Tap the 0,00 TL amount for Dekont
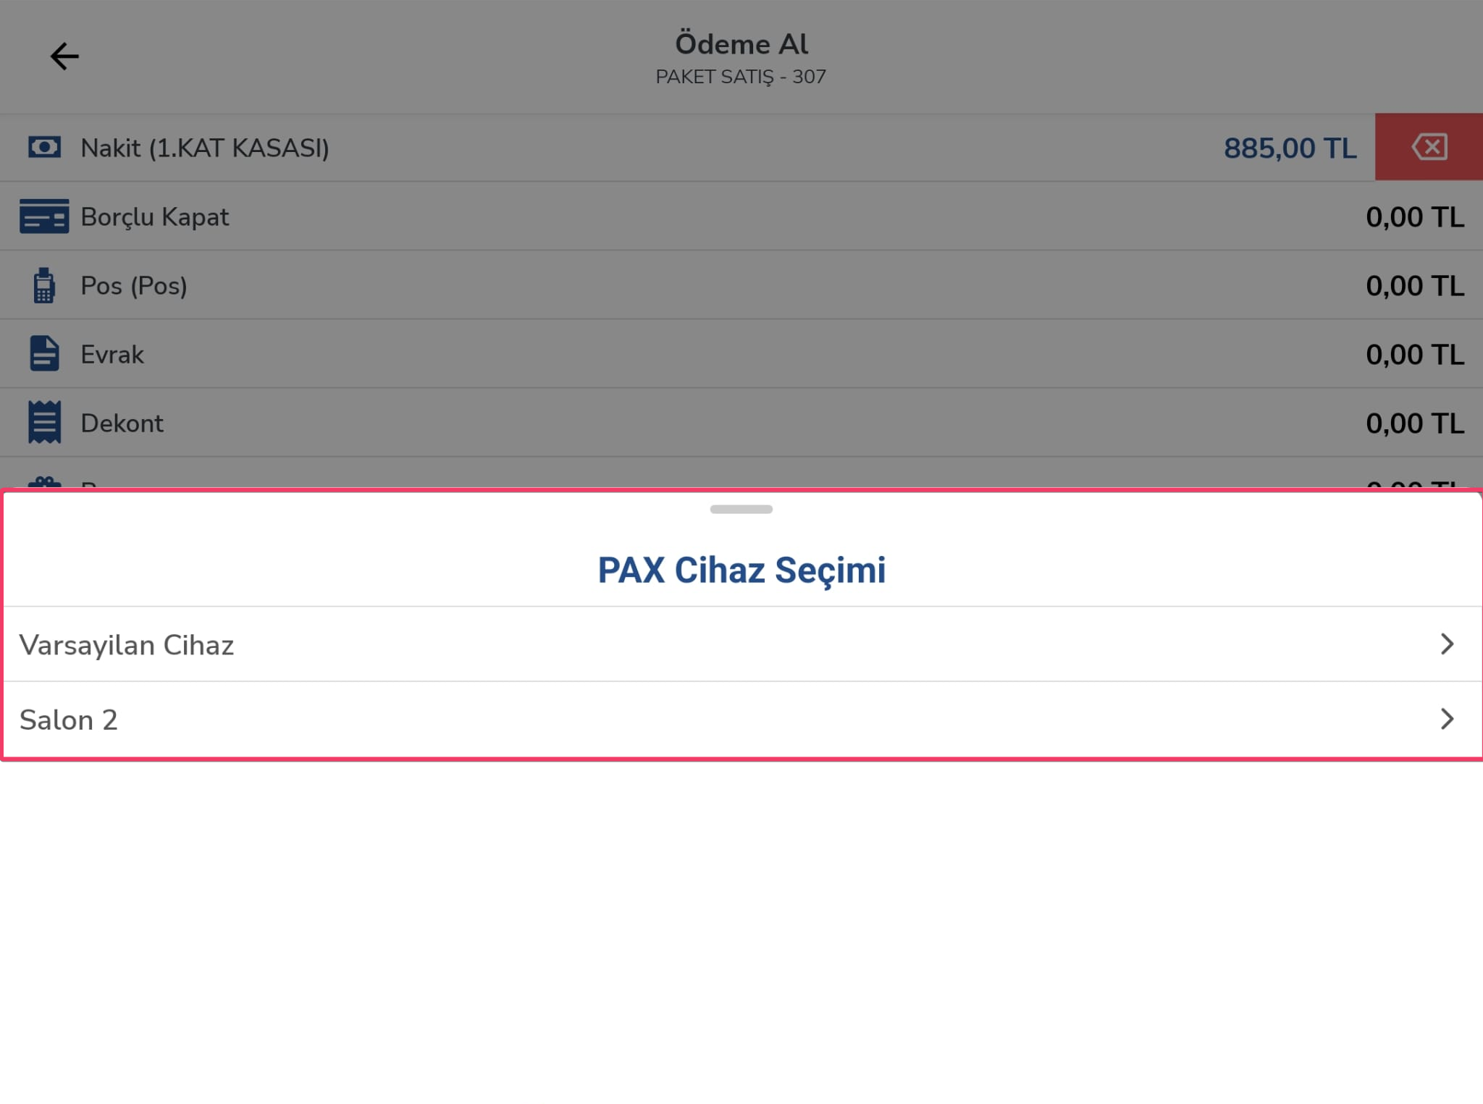This screenshot has width=1483, height=1104. pos(1415,424)
